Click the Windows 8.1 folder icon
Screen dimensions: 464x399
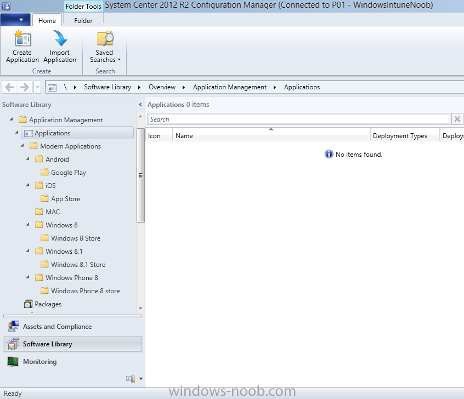39,251
